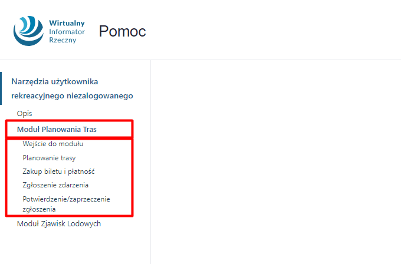Click the Wirtualny Informator Rzeczny logo text
401x264 pixels.
coord(67,31)
